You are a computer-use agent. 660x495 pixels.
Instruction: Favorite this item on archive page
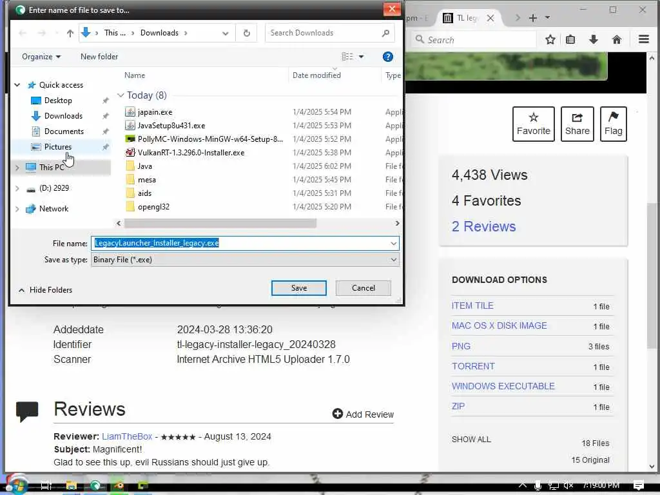(533, 124)
